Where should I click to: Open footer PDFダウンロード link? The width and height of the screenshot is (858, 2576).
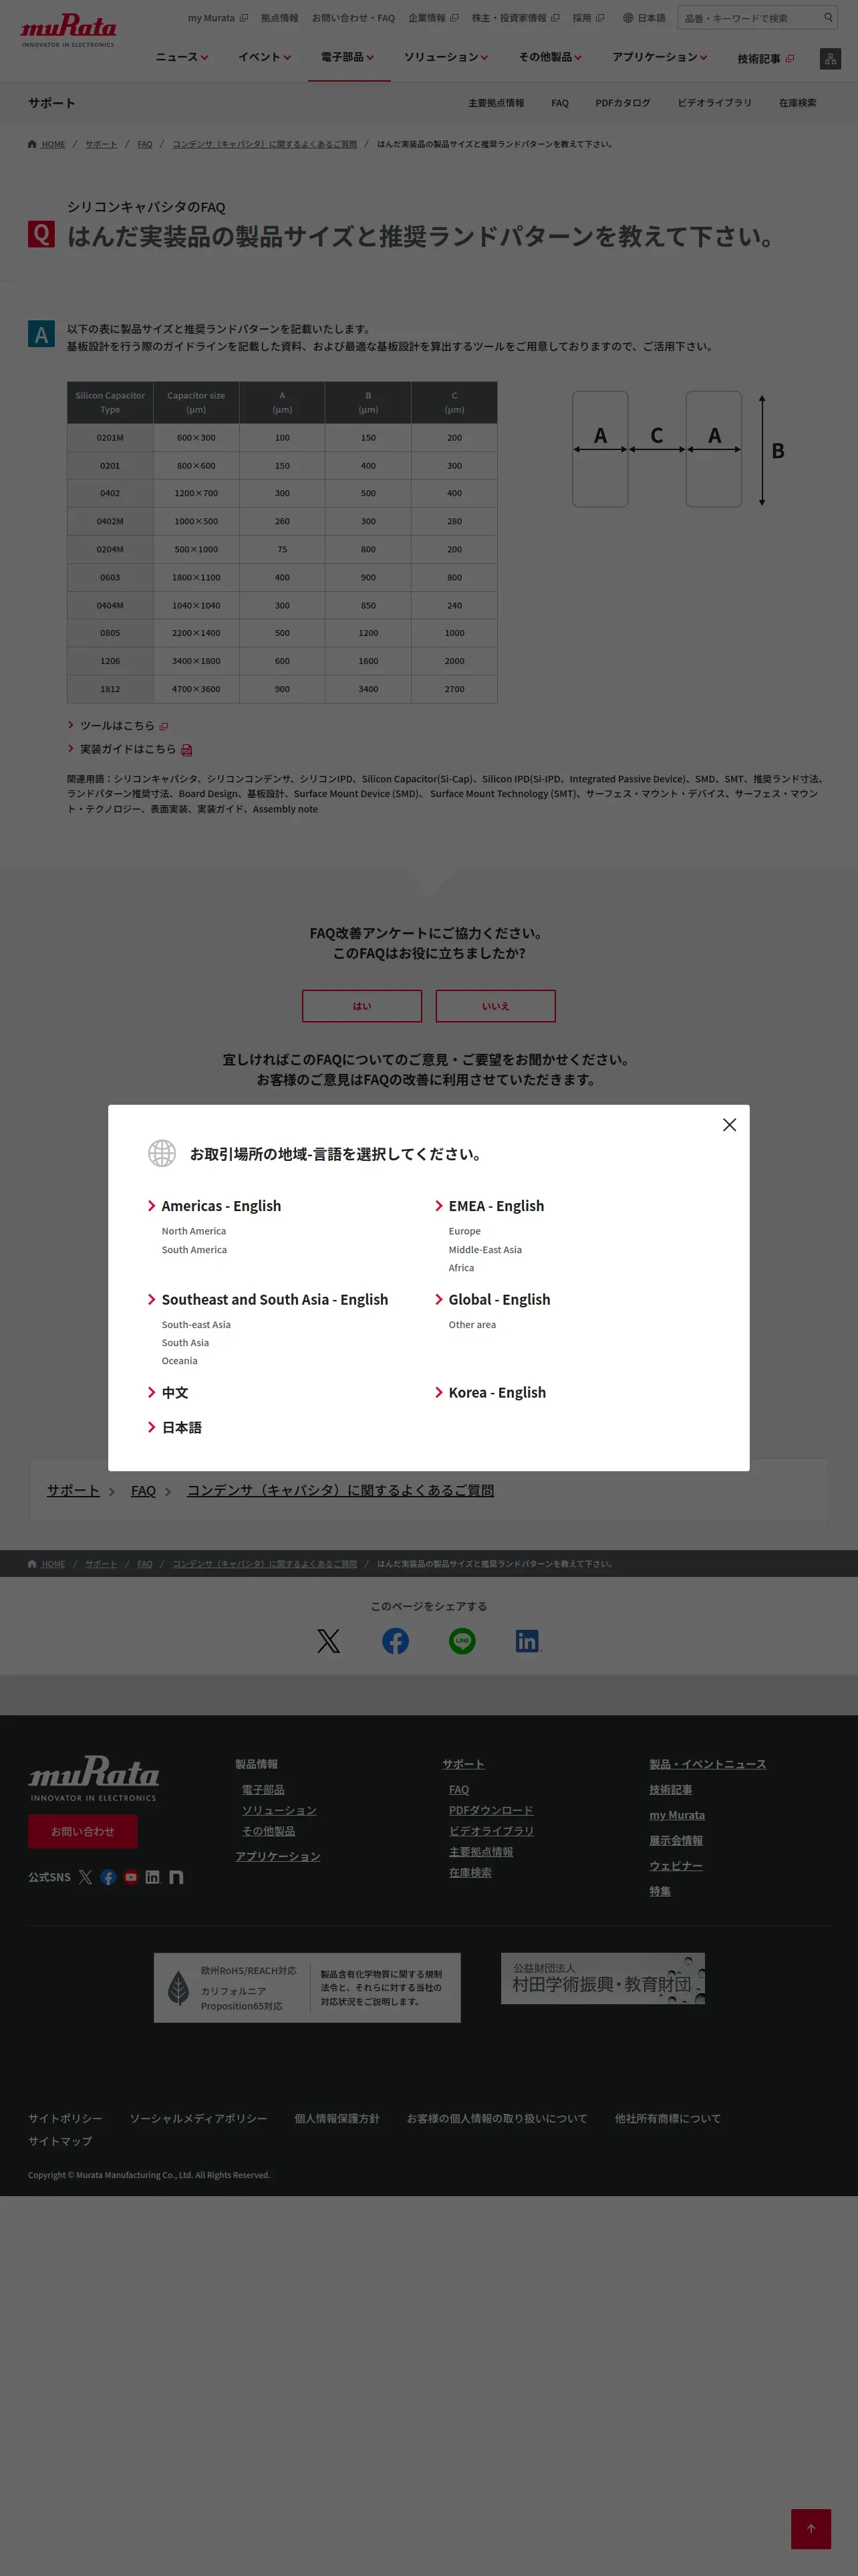(491, 1810)
